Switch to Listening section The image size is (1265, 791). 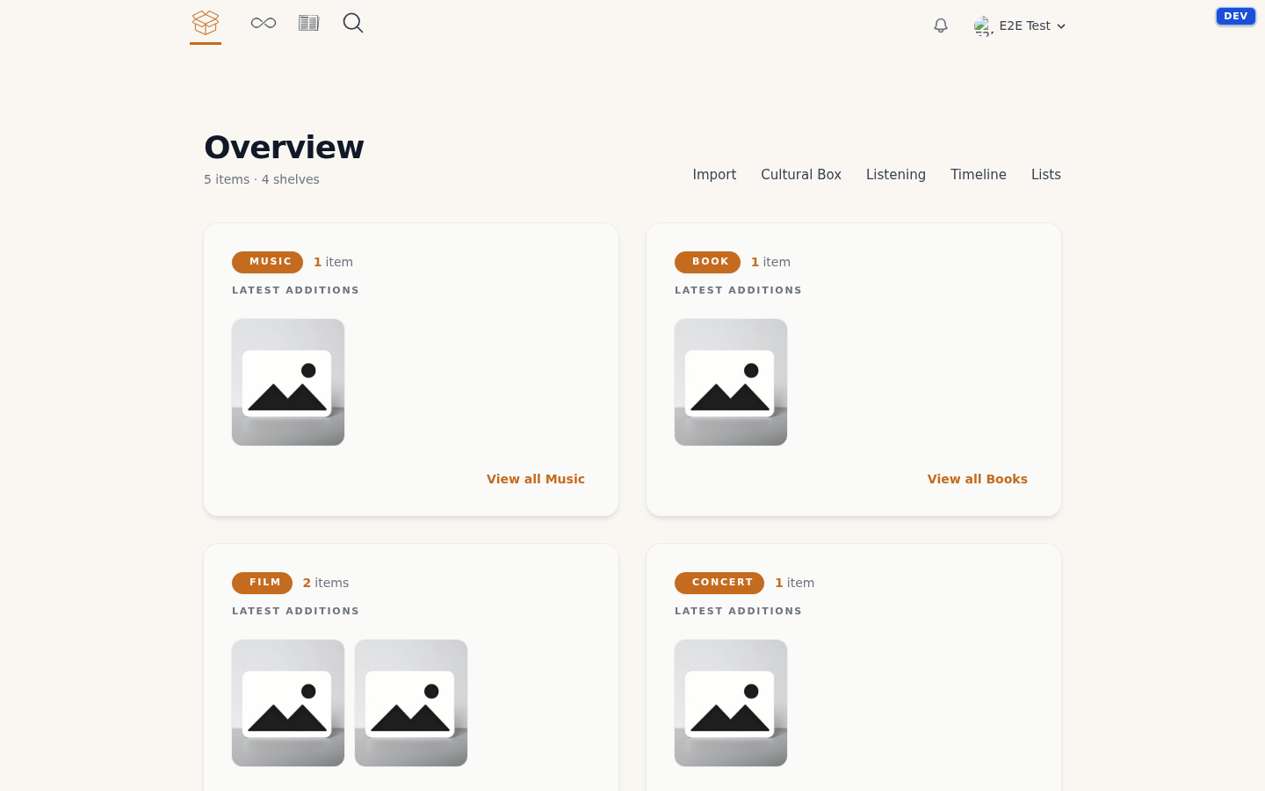[896, 175]
